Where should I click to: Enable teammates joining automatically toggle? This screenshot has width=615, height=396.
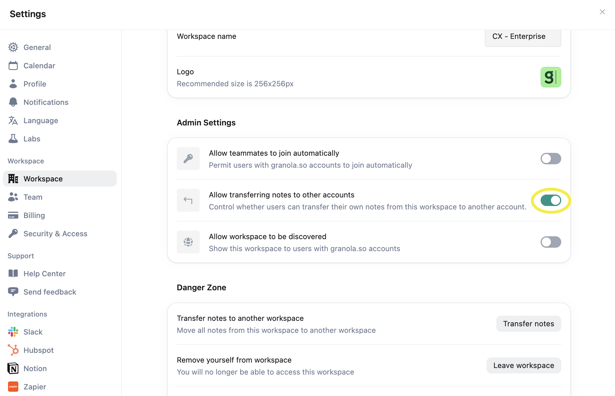tap(551, 159)
